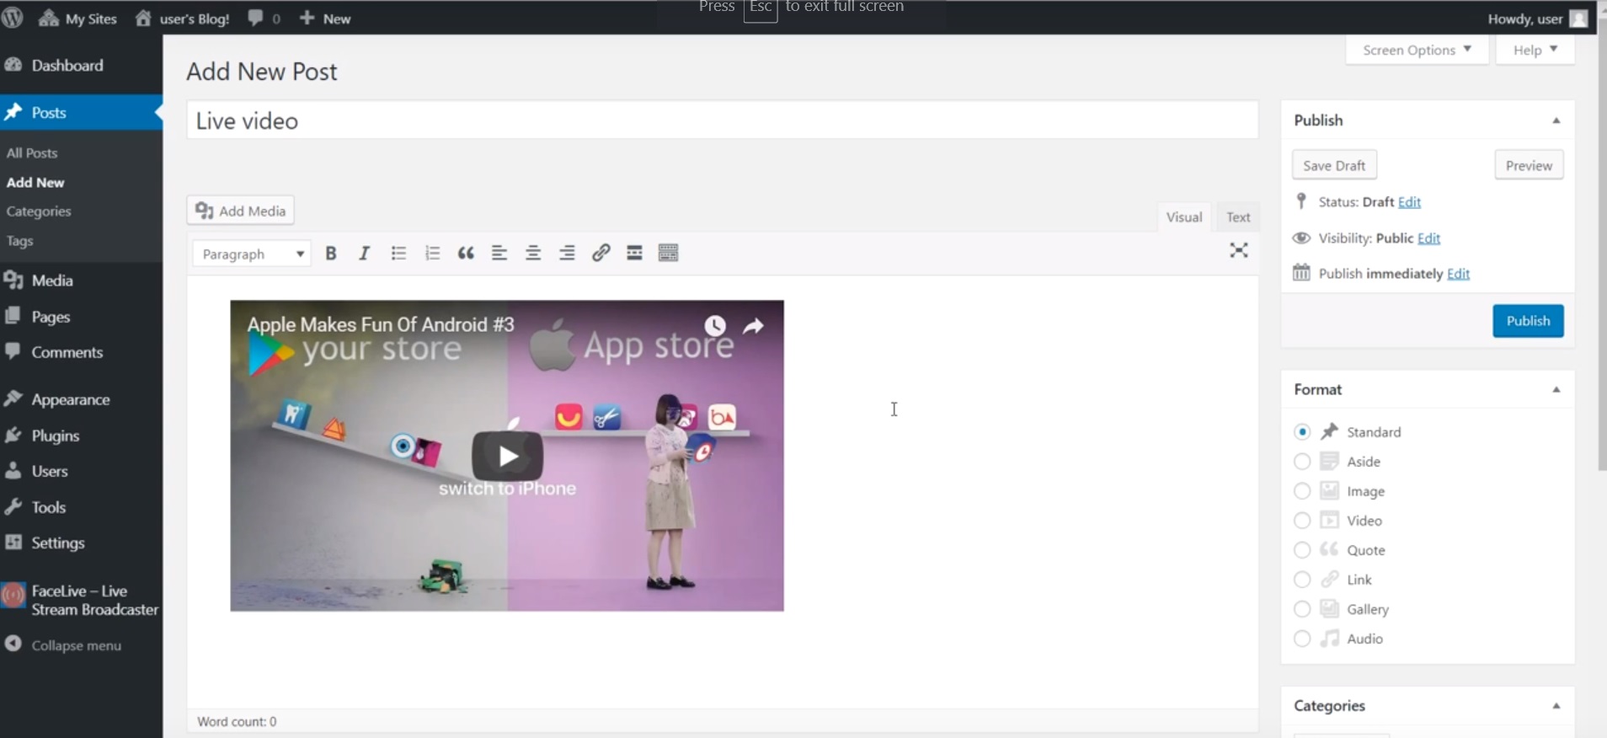
Task: Insert a bulleted list
Action: pyautogui.click(x=398, y=253)
